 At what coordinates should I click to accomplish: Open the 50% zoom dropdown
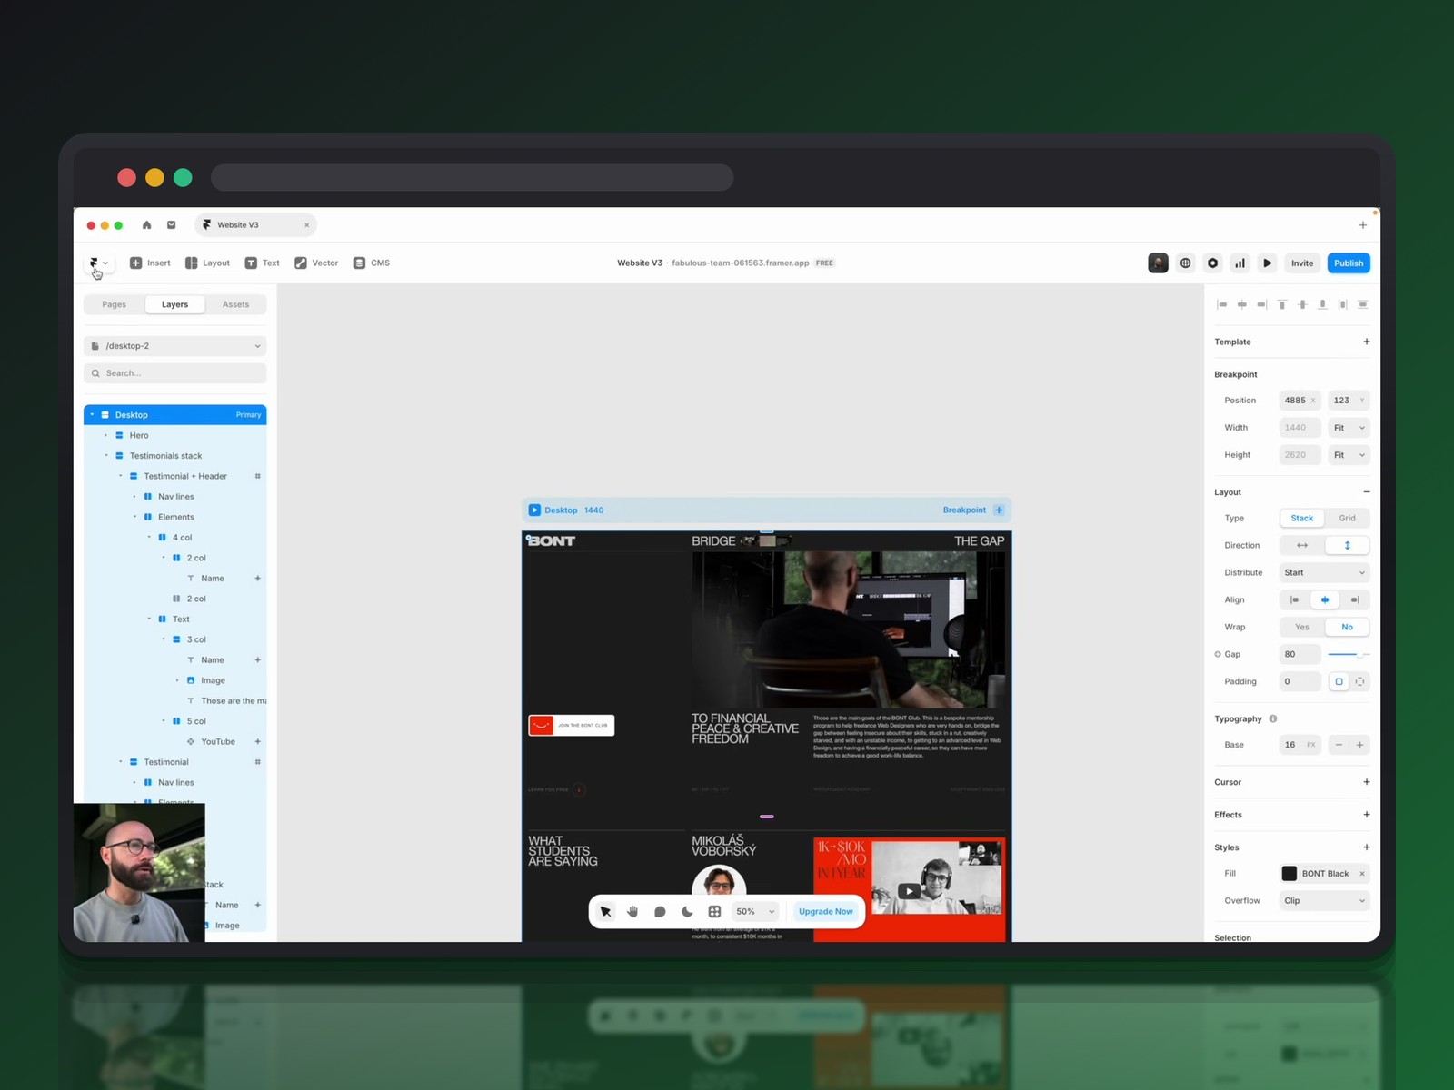point(755,912)
